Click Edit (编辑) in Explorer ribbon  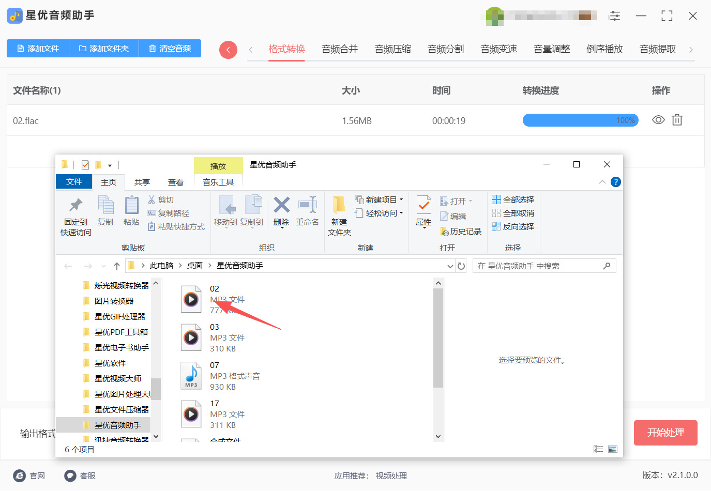pyautogui.click(x=453, y=216)
